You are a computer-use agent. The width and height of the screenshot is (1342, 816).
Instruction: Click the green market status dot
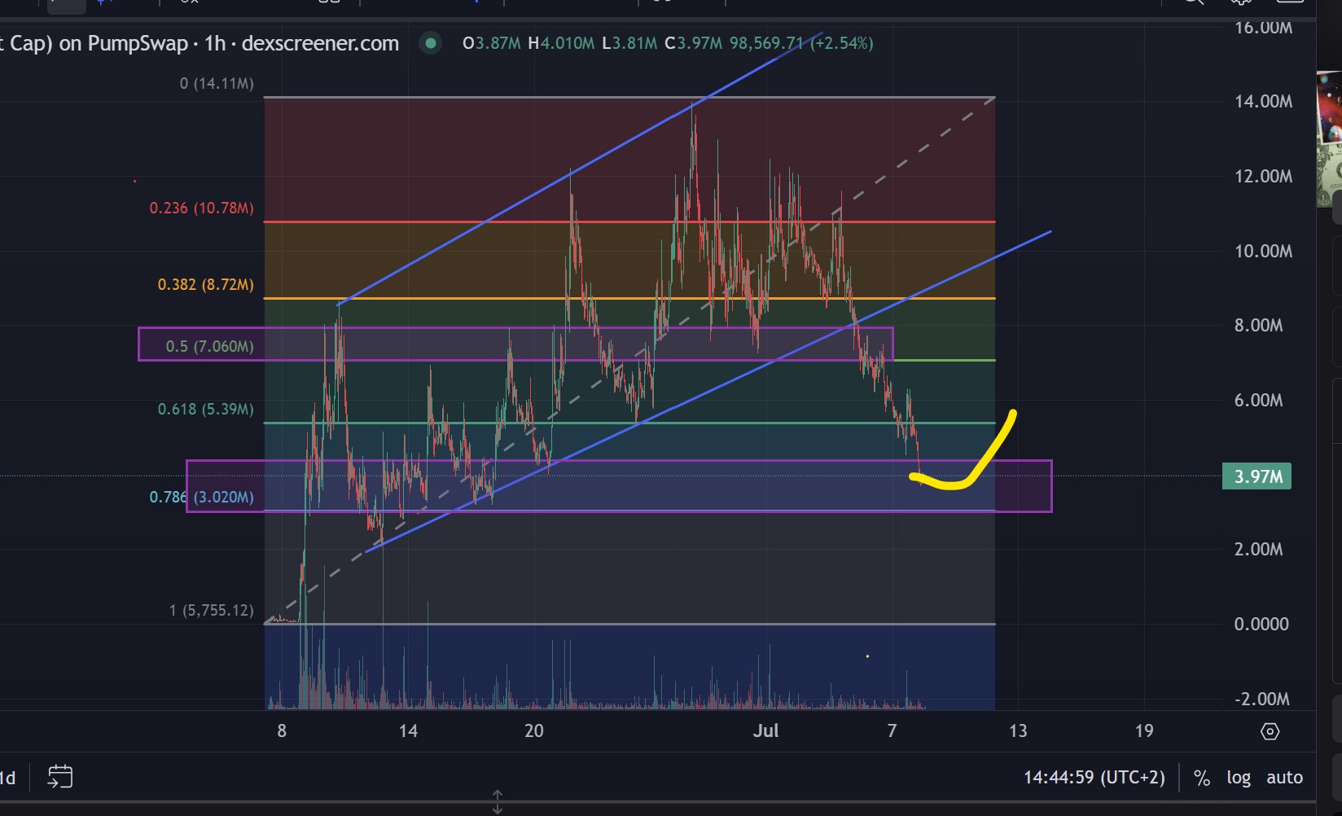pos(431,43)
